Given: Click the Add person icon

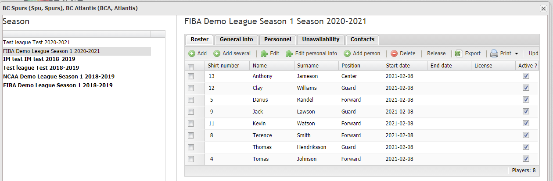Looking at the screenshot, I should click(347, 53).
